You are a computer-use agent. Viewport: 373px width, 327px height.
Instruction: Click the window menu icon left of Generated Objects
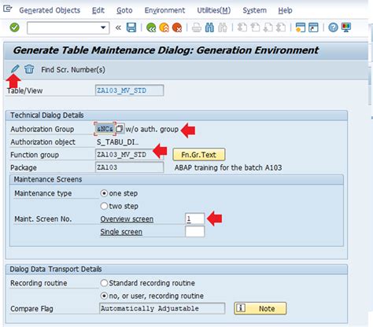8,9
